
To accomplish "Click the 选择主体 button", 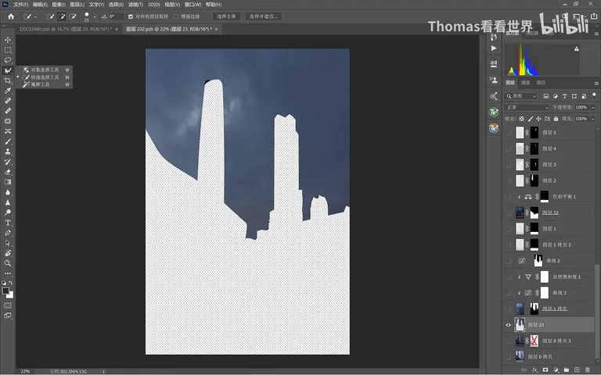I will [x=226, y=16].
